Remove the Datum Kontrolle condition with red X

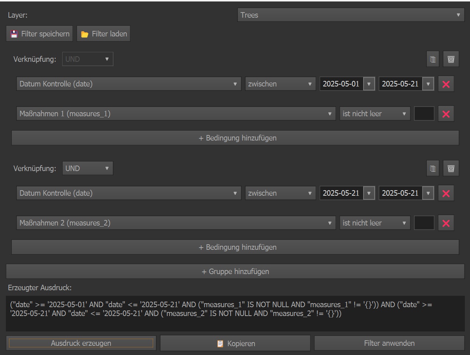[x=446, y=84]
